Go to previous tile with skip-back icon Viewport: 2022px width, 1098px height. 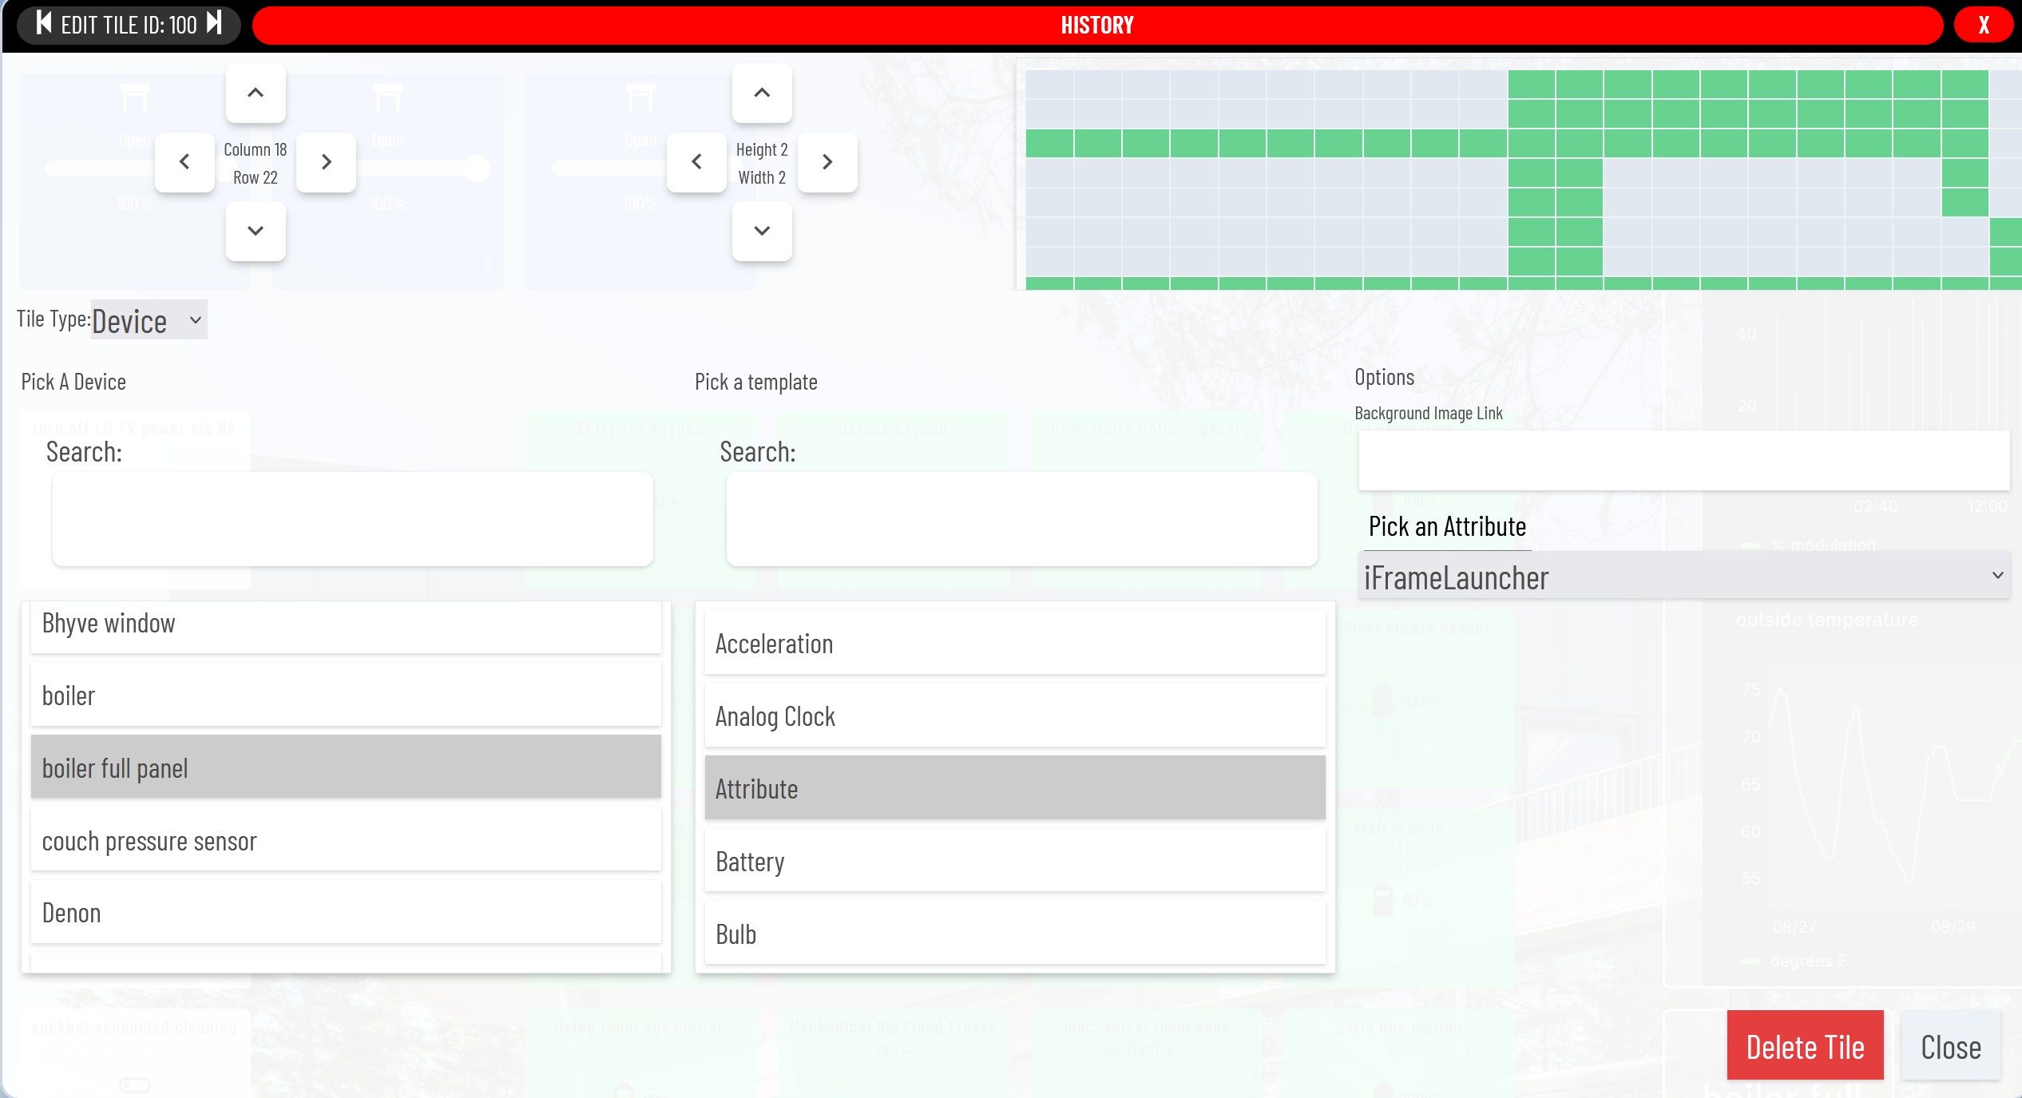(44, 24)
